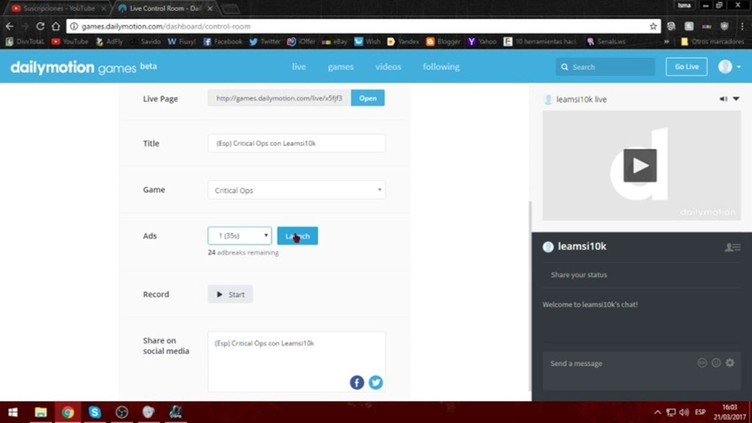Image resolution: width=752 pixels, height=423 pixels.
Task: Open the Twitter bookmark
Action: click(265, 42)
